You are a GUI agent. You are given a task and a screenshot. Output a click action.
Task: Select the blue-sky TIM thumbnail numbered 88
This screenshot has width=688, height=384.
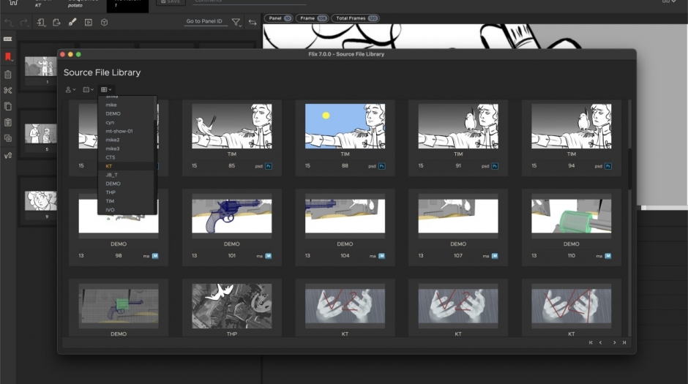point(345,127)
